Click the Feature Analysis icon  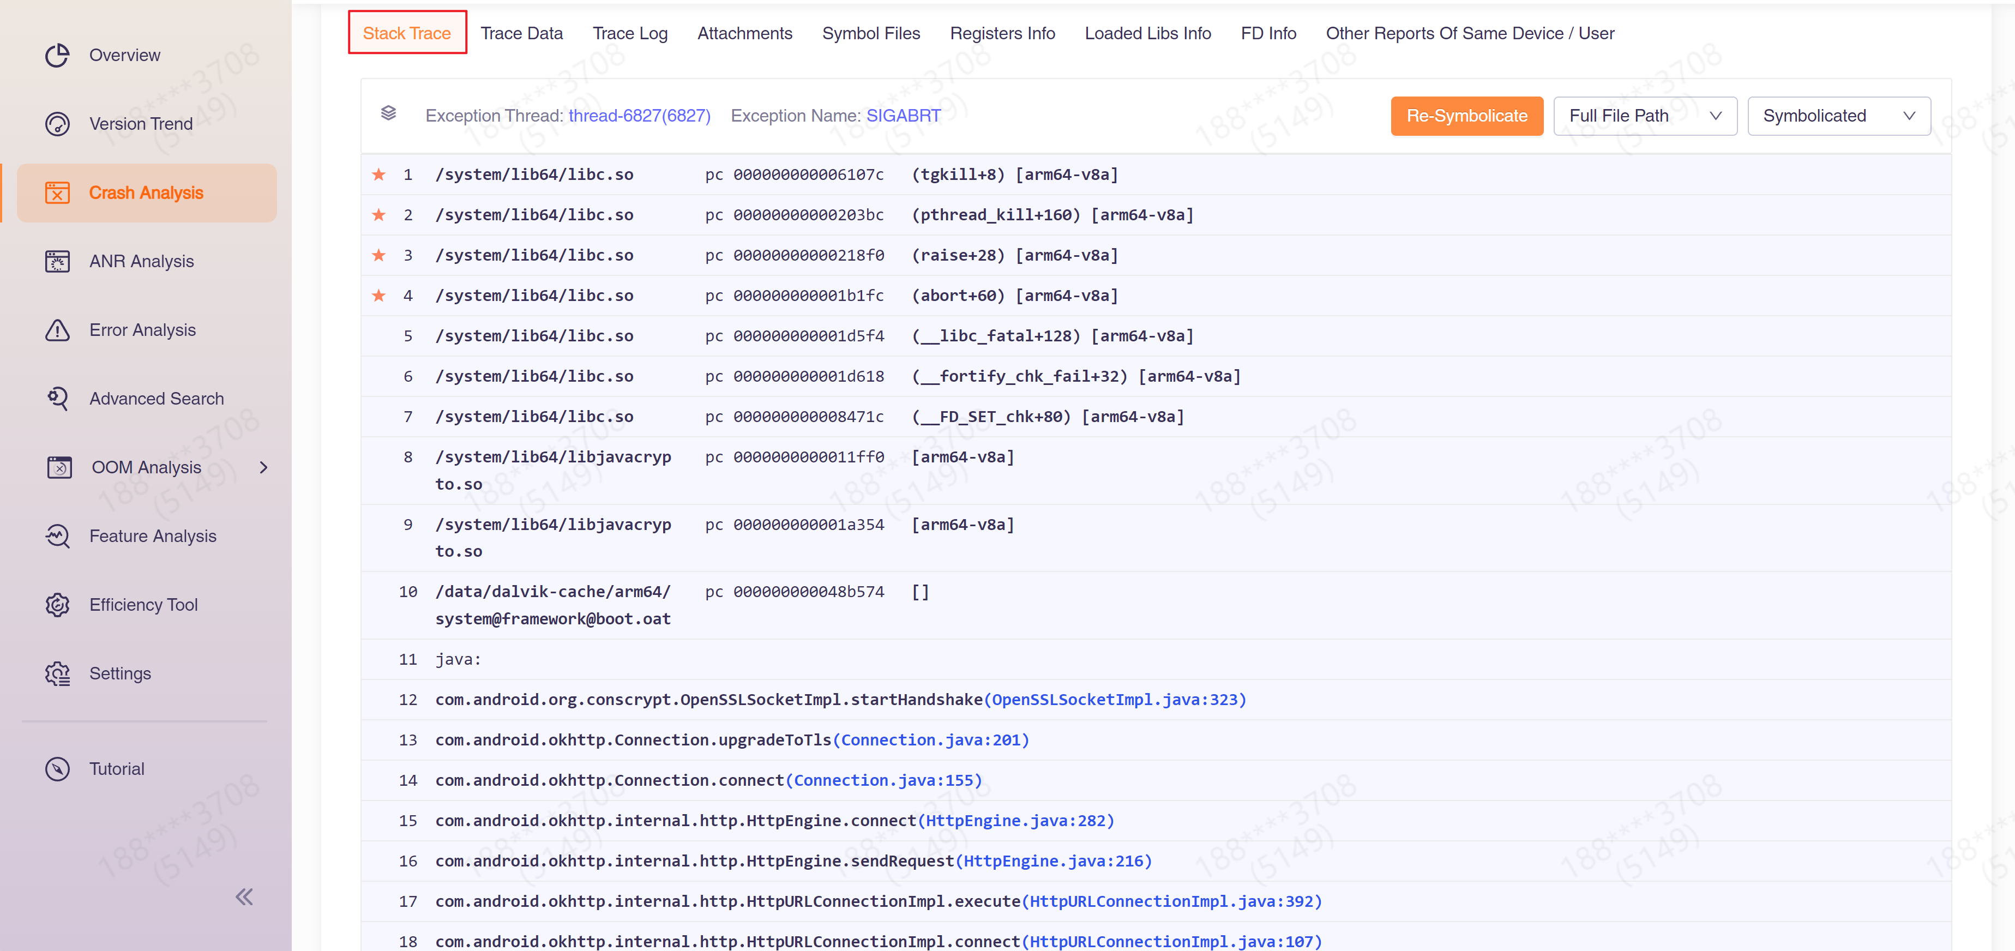[x=57, y=537]
